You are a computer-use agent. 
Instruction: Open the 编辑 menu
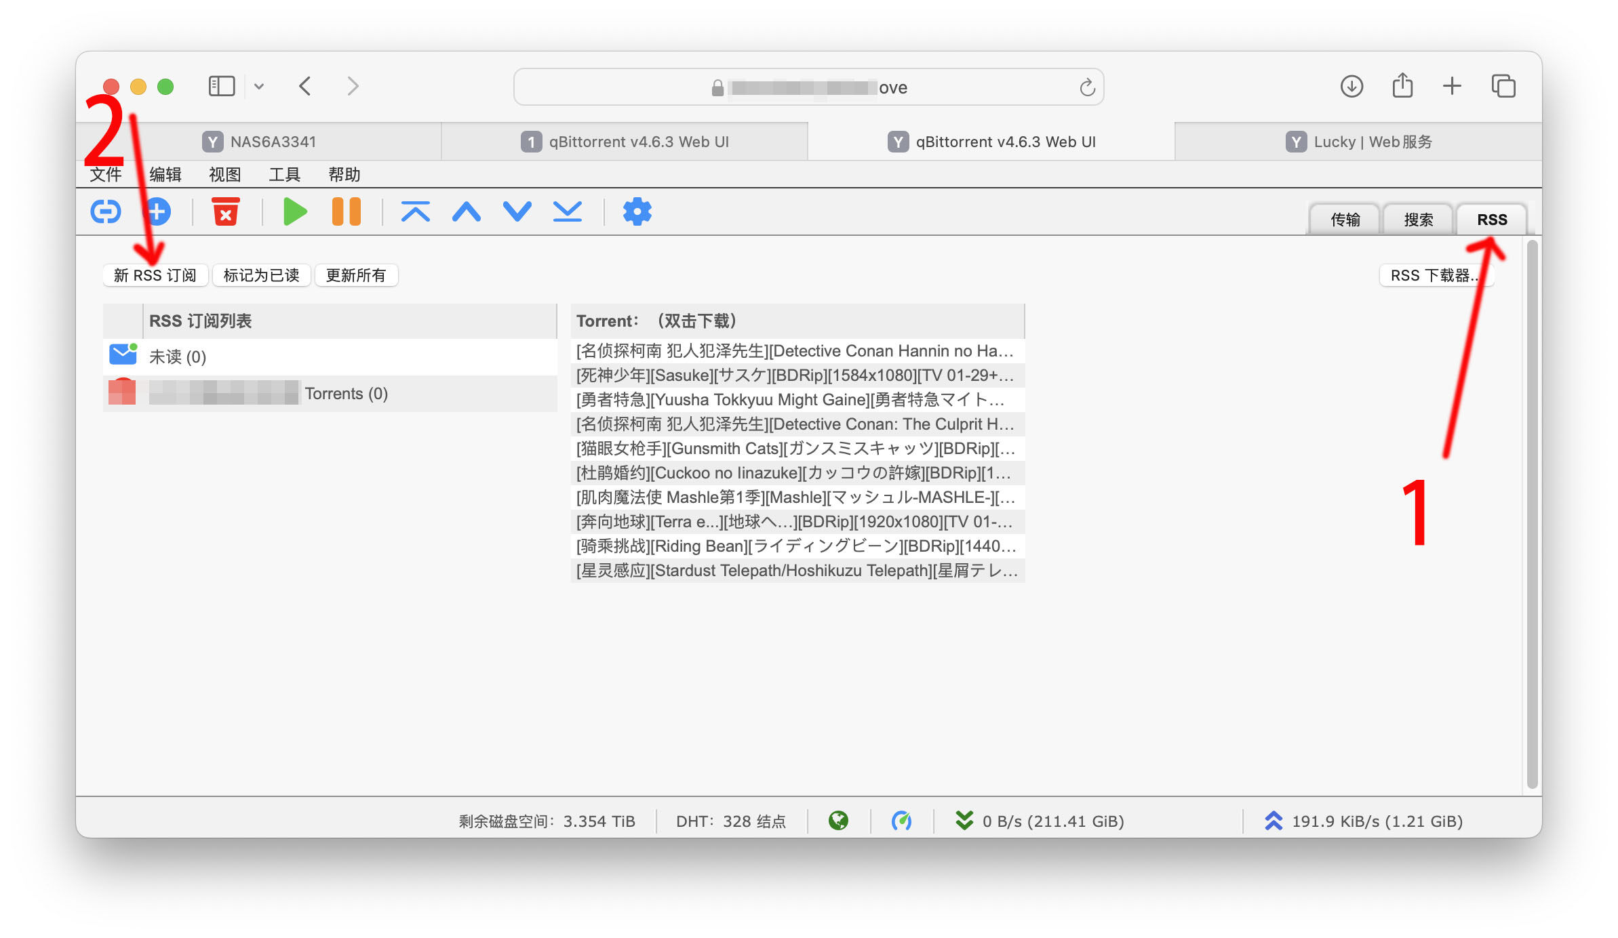[165, 174]
